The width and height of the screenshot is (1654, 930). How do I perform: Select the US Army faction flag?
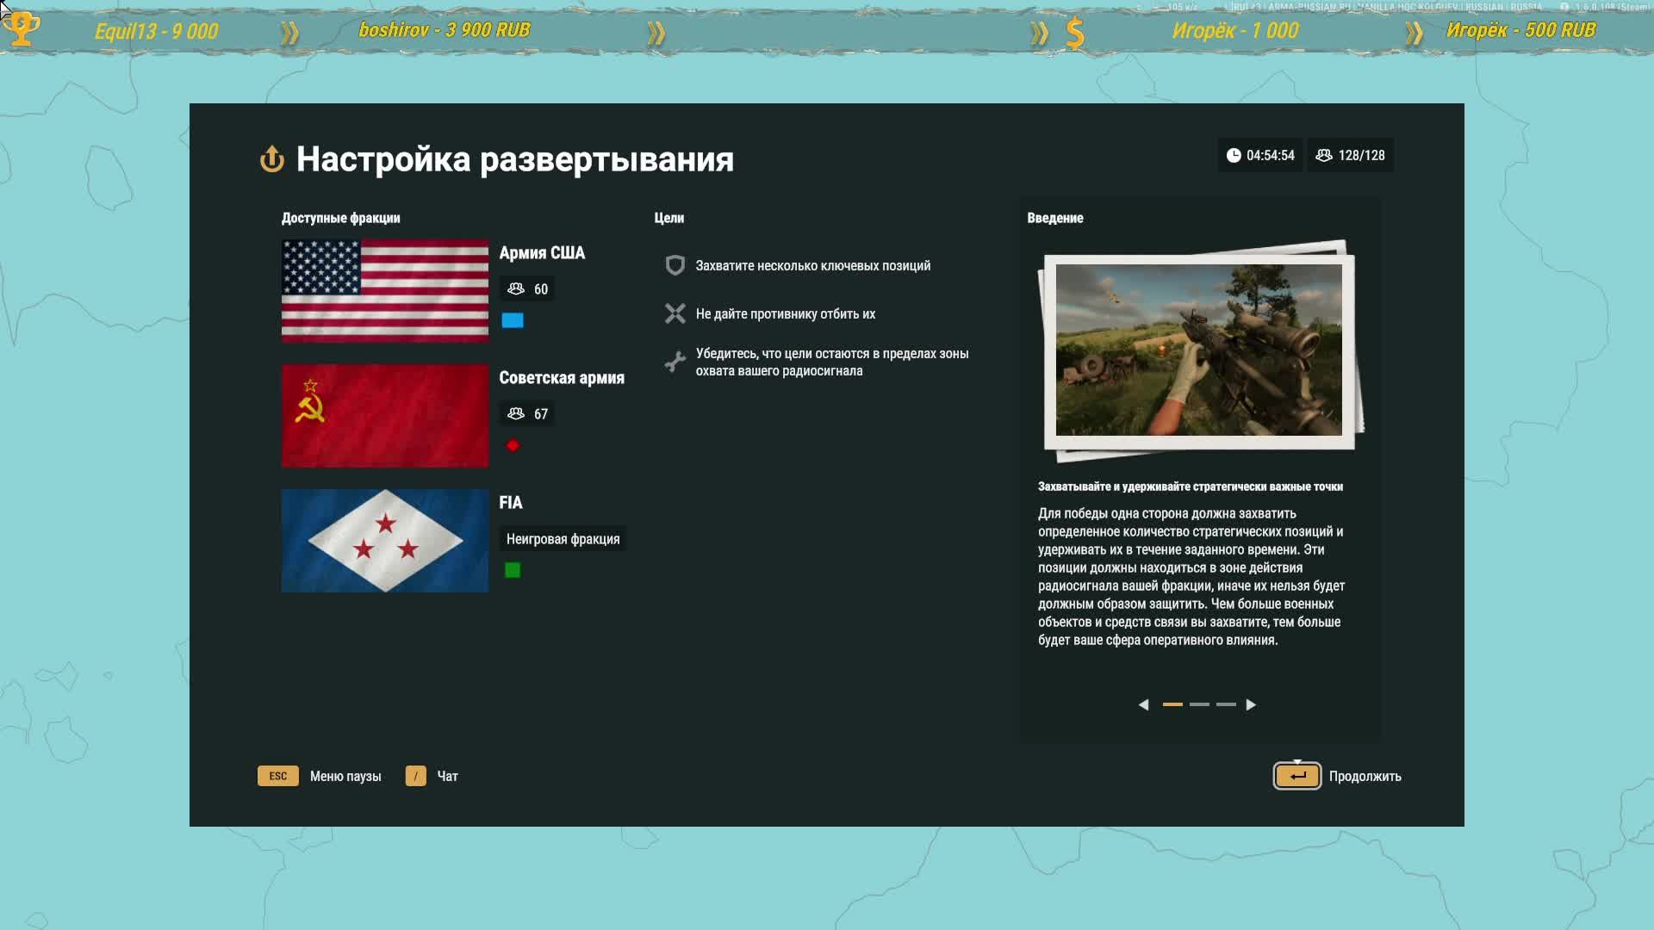[x=384, y=290]
